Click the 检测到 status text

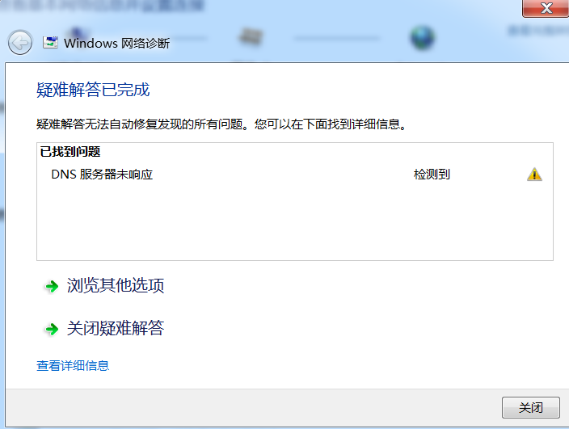pyautogui.click(x=432, y=175)
